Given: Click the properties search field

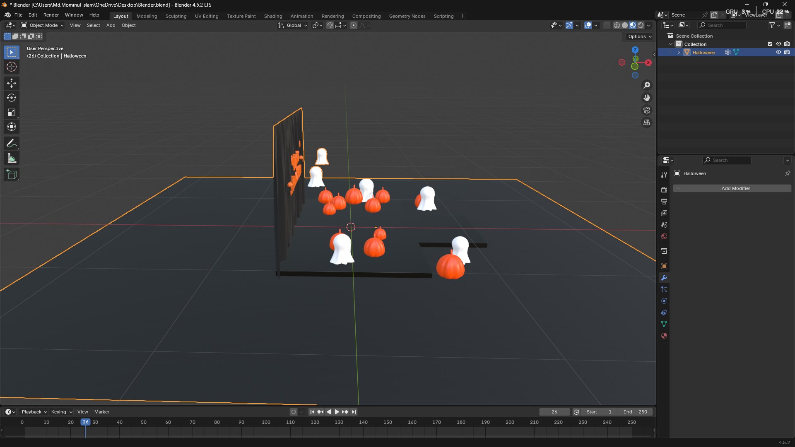Looking at the screenshot, I should [727, 160].
